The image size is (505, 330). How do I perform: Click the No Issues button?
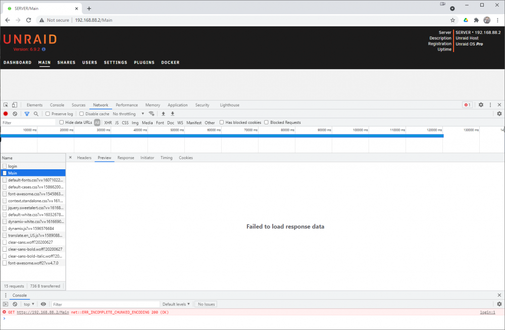pyautogui.click(x=206, y=304)
